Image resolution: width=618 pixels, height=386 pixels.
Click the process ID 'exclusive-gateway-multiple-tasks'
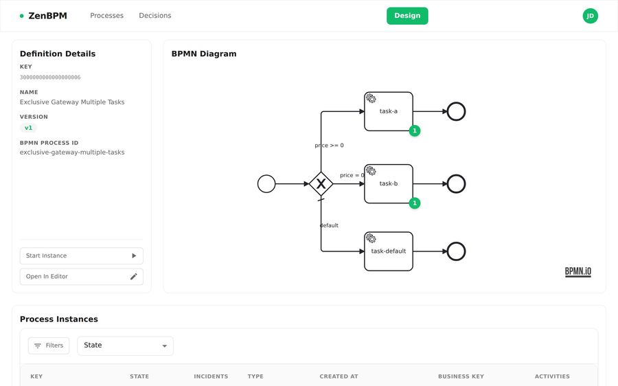click(x=72, y=152)
